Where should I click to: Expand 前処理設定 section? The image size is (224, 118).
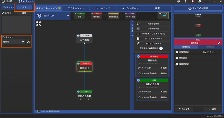point(177,52)
